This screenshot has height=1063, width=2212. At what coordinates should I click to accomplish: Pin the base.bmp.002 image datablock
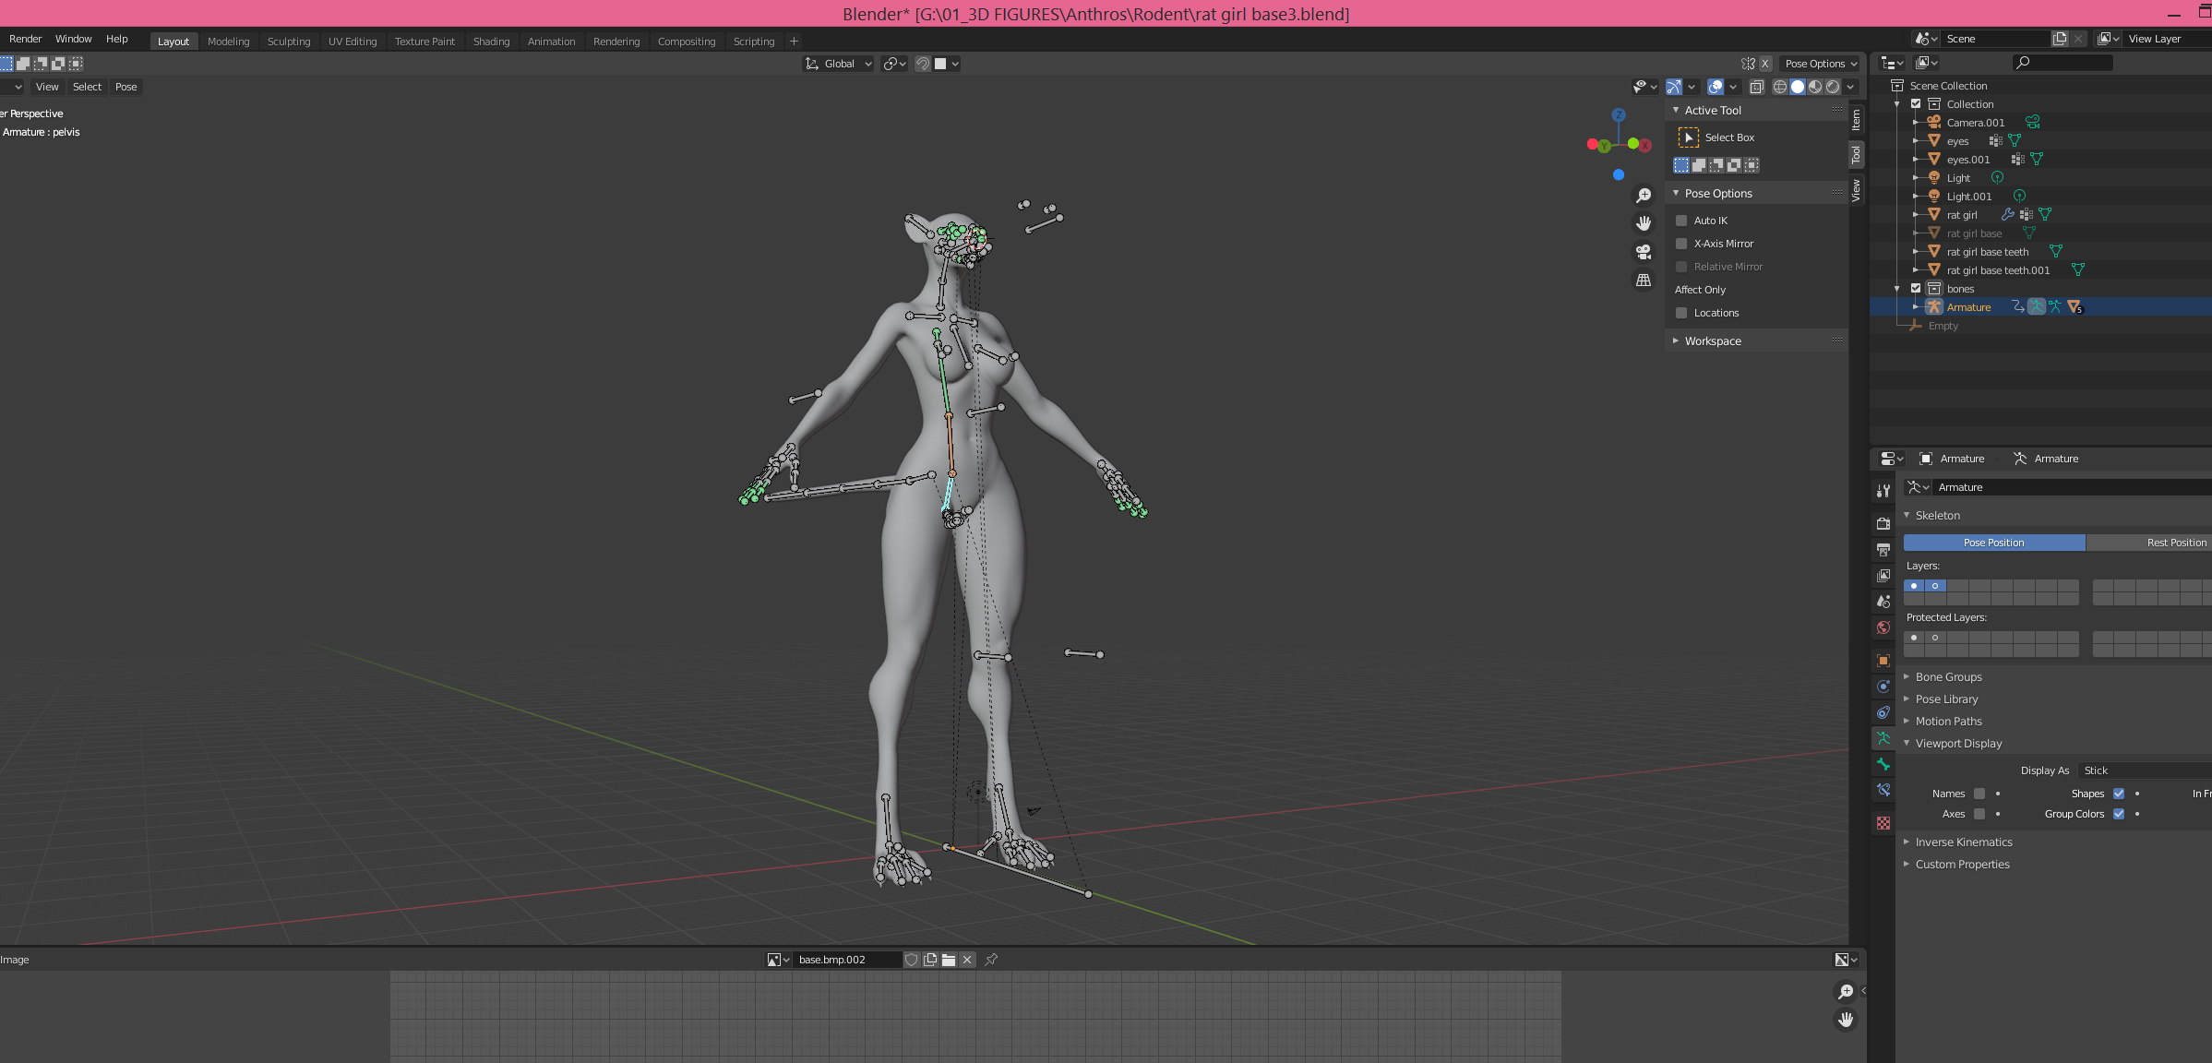(991, 960)
